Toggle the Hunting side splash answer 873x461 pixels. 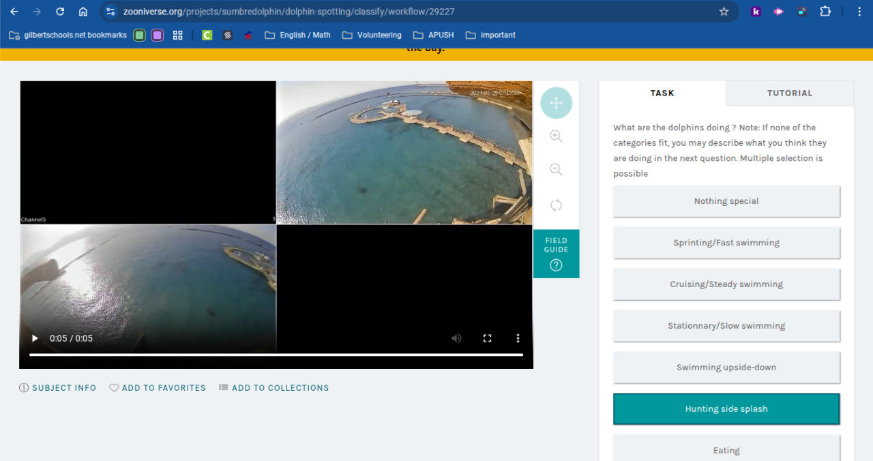726,409
